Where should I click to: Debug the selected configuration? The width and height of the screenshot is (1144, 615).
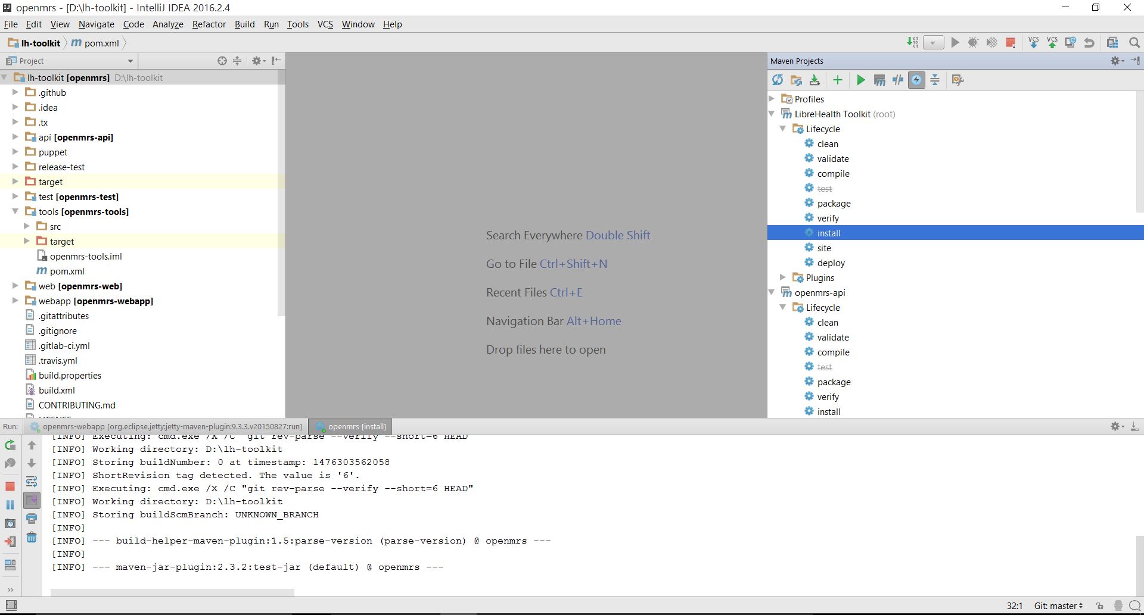974,42
